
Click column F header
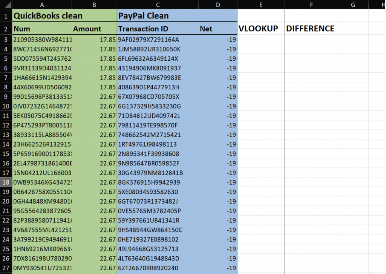(311, 5)
